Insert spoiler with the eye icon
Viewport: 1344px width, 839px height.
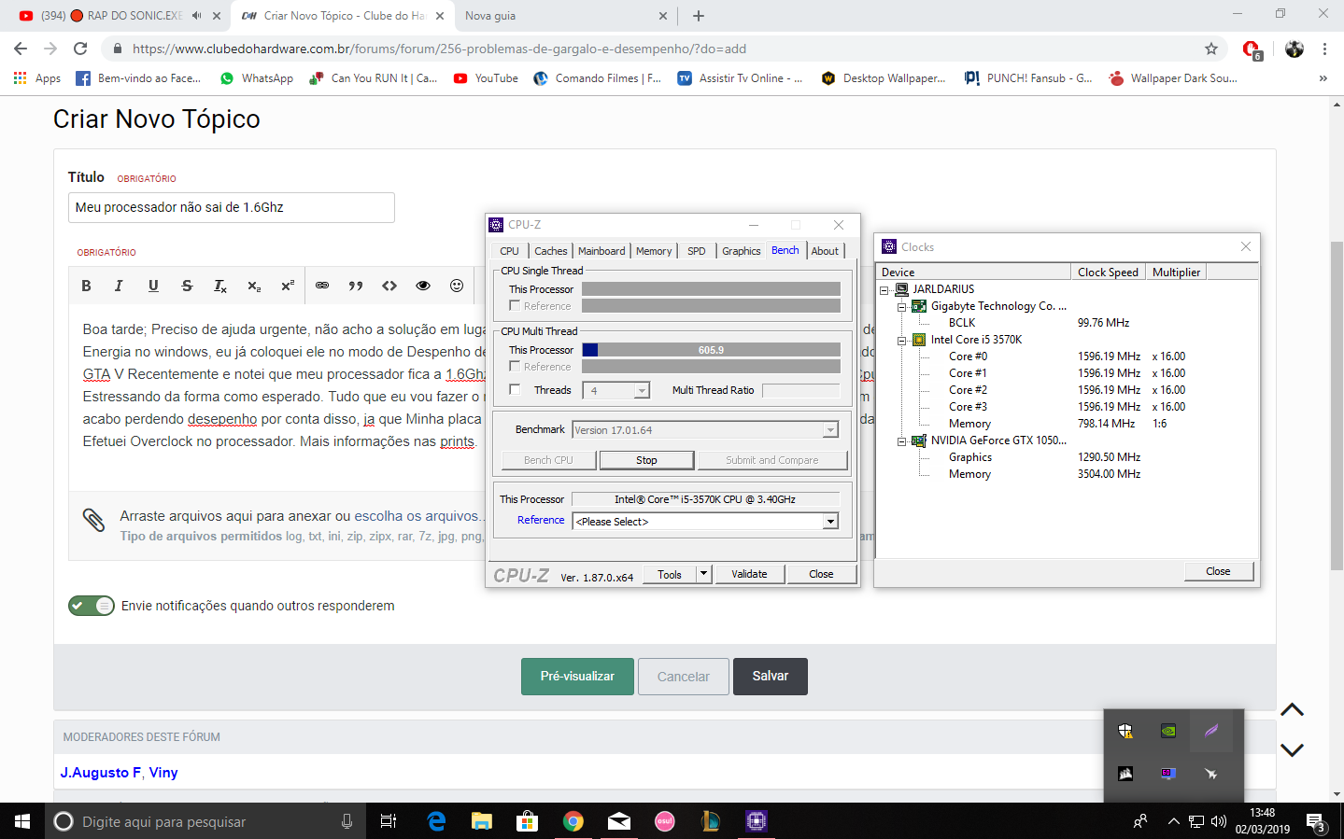(x=423, y=286)
